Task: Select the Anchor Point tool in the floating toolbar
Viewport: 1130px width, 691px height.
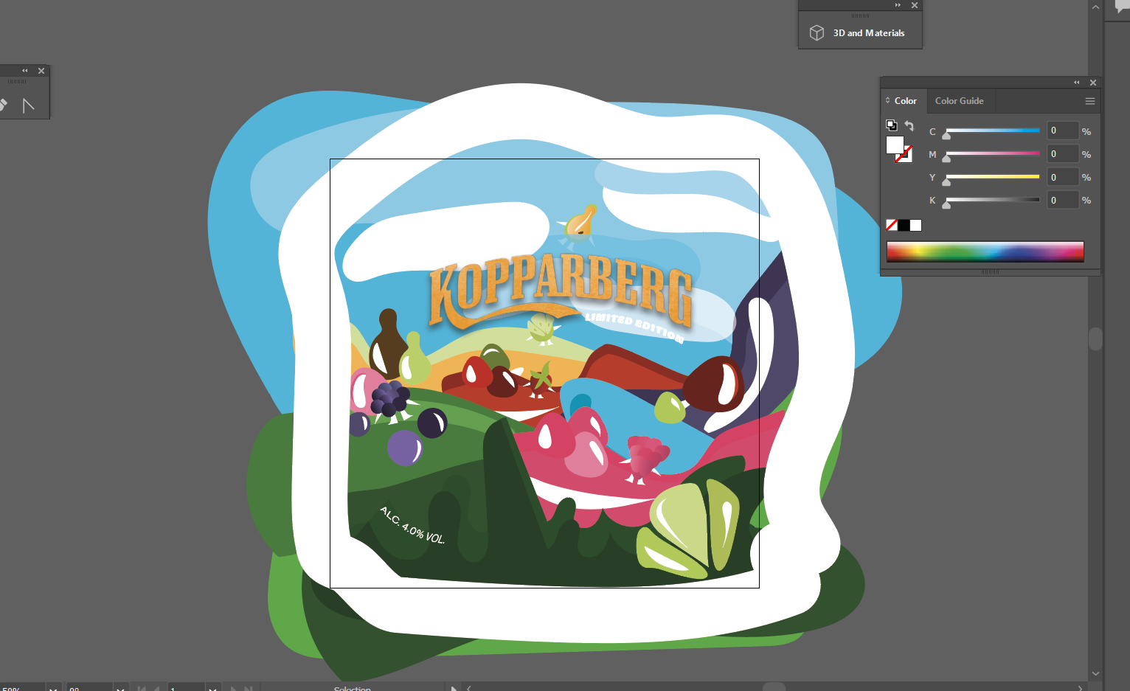Action: click(x=29, y=105)
